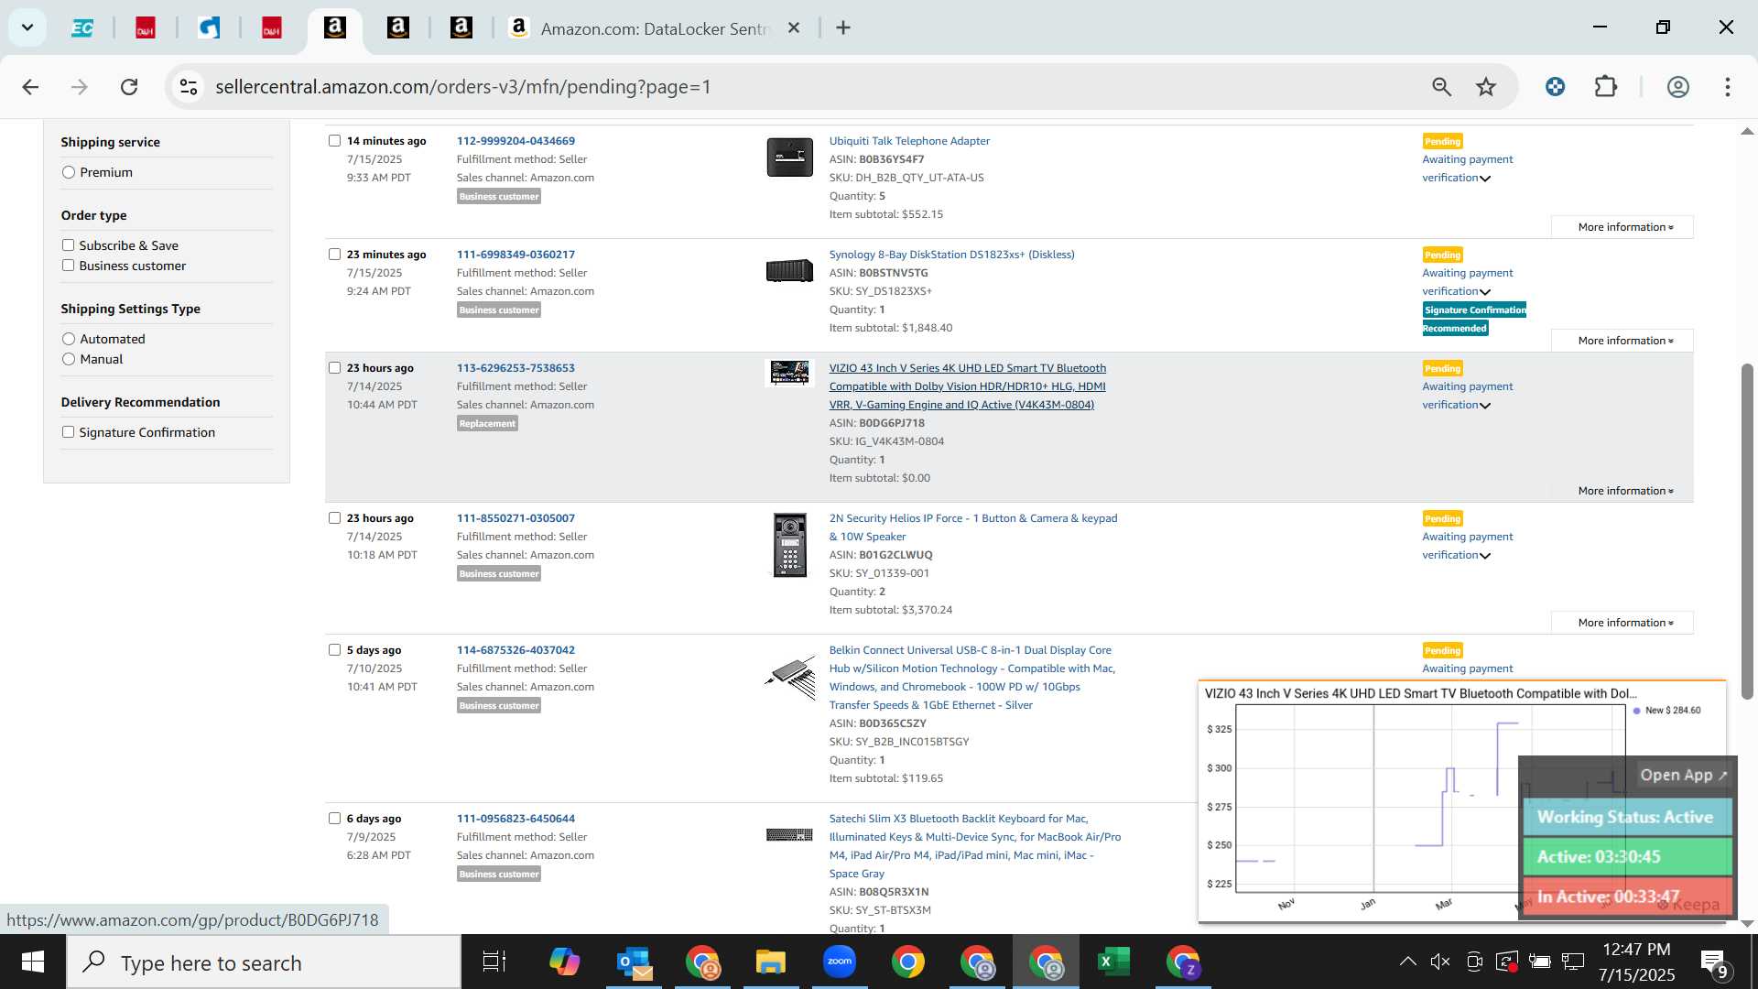Open order 112-9999204-0434669
Screen dimensions: 1758x989
[515, 141]
